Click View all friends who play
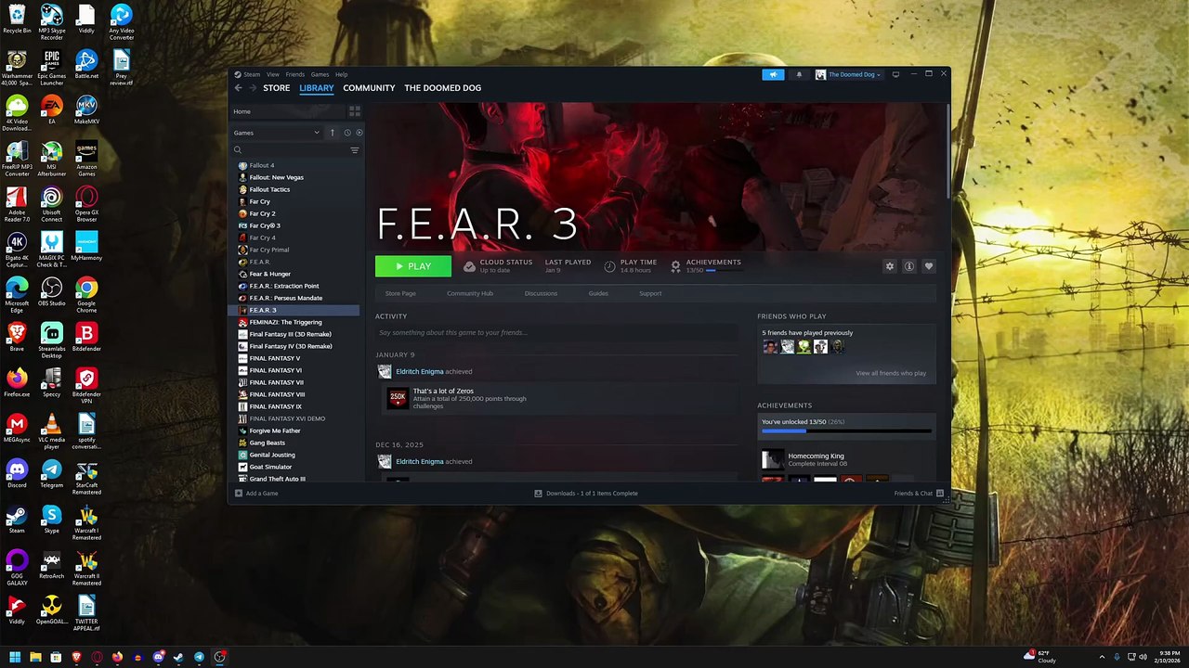Image resolution: width=1189 pixels, height=668 pixels. 891,373
